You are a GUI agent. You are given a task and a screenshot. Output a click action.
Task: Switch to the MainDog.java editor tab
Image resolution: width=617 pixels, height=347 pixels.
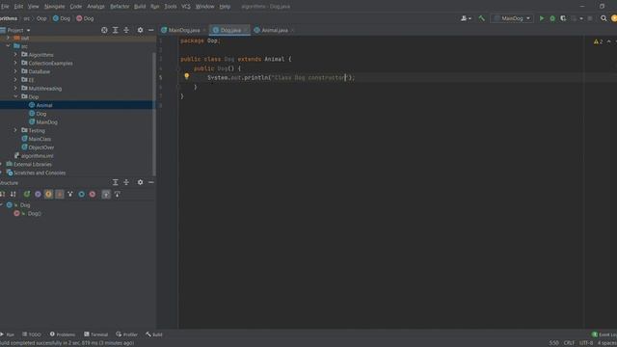coord(183,30)
